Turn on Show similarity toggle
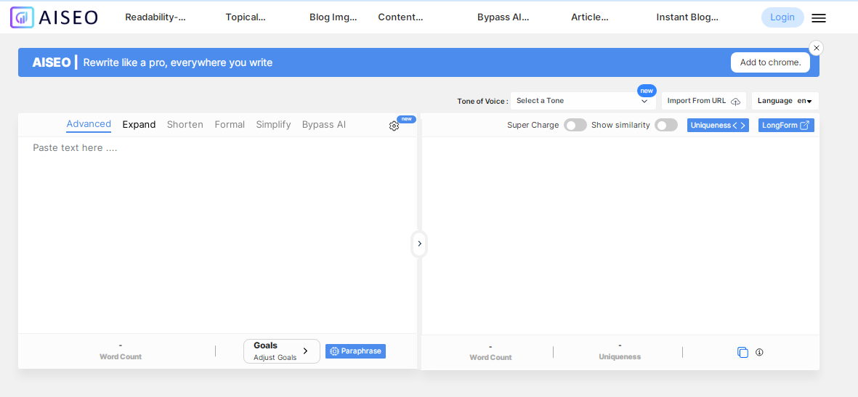The height and width of the screenshot is (397, 858). 666,126
